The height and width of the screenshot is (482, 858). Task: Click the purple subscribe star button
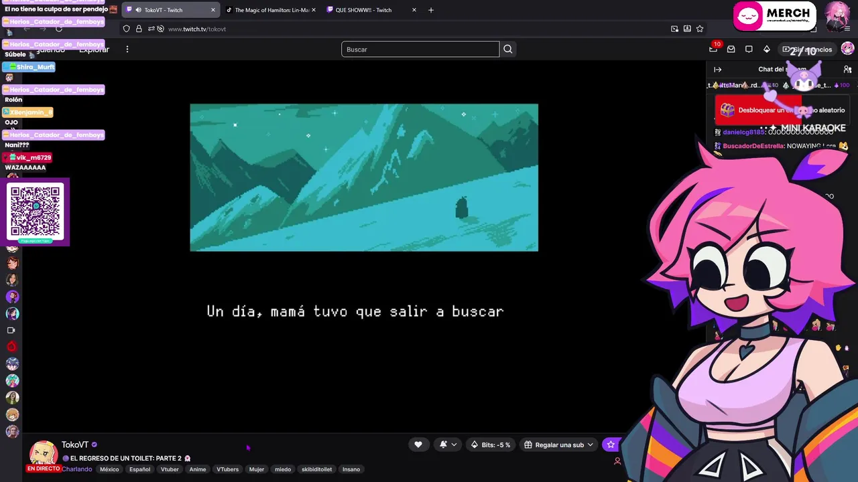[611, 445]
